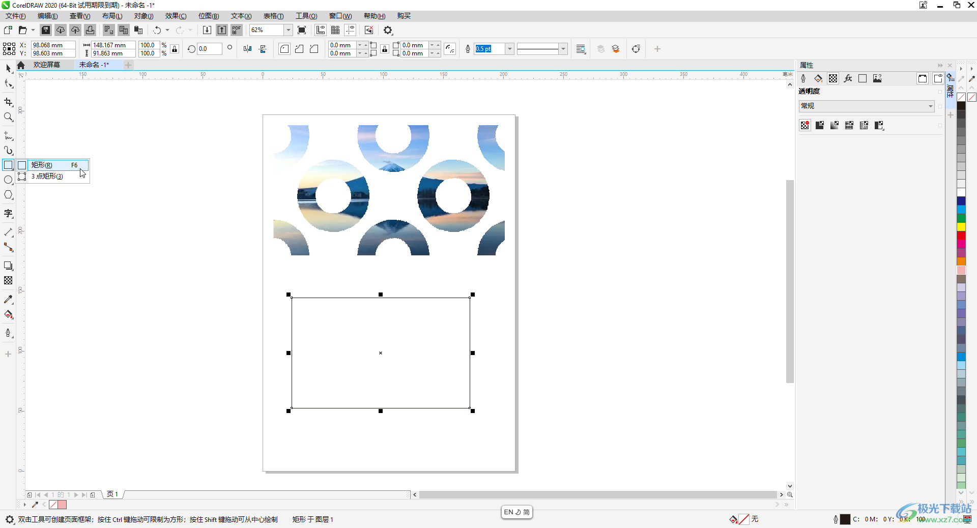Collapse the properties docker panel

click(940, 65)
